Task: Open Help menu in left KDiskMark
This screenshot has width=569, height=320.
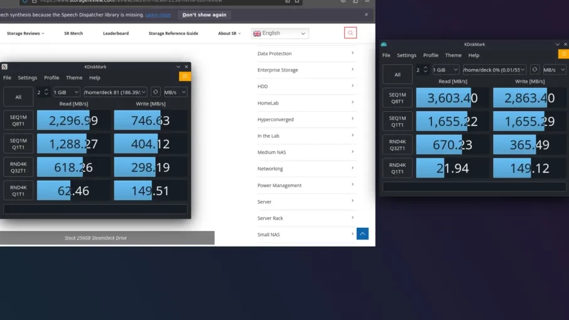Action: point(95,78)
